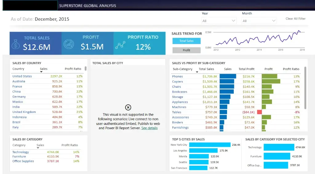This screenshot has width=315, height=174.
Task: Click the Profit Ratio 12% card
Action: (x=139, y=43)
